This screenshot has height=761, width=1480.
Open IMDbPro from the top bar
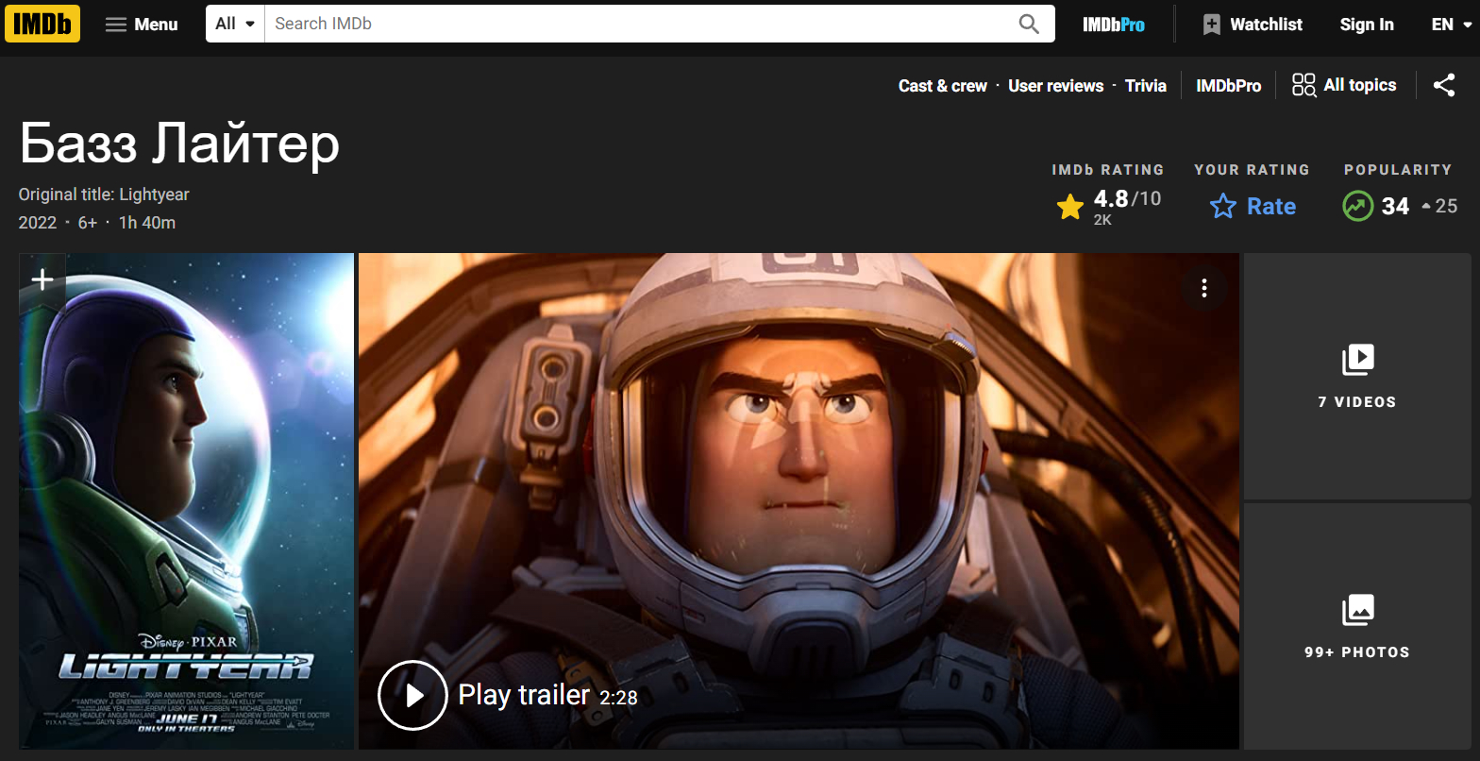[1114, 25]
